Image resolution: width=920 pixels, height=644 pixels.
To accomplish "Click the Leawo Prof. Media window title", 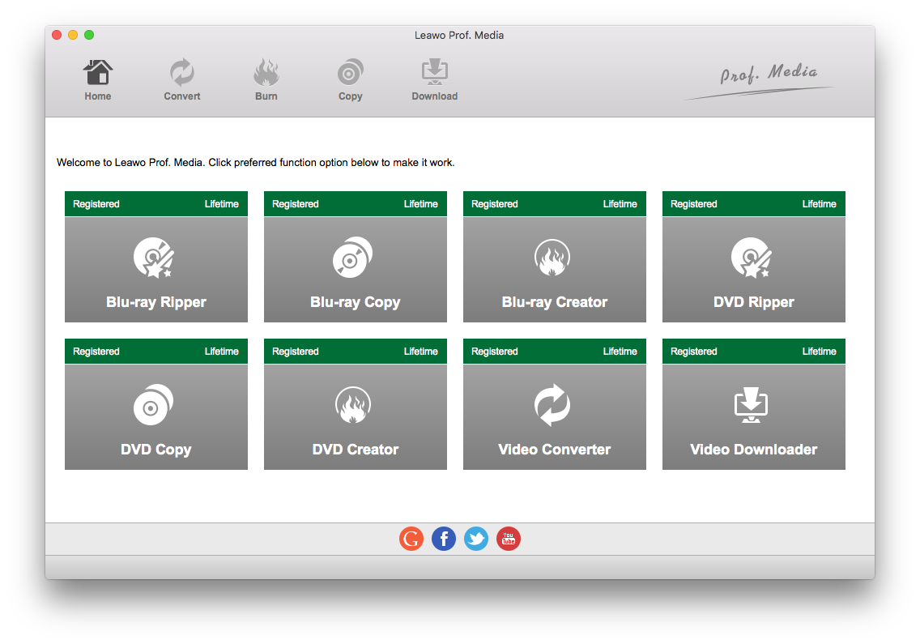I will pos(459,35).
